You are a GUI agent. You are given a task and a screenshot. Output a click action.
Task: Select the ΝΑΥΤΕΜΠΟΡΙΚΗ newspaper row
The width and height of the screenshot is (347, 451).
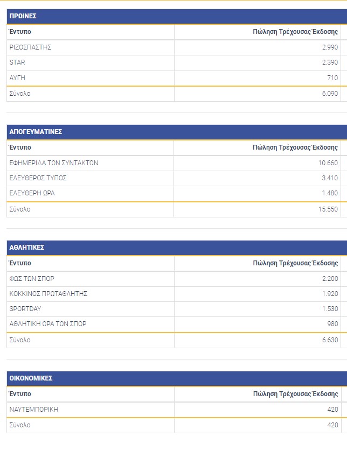point(33,410)
